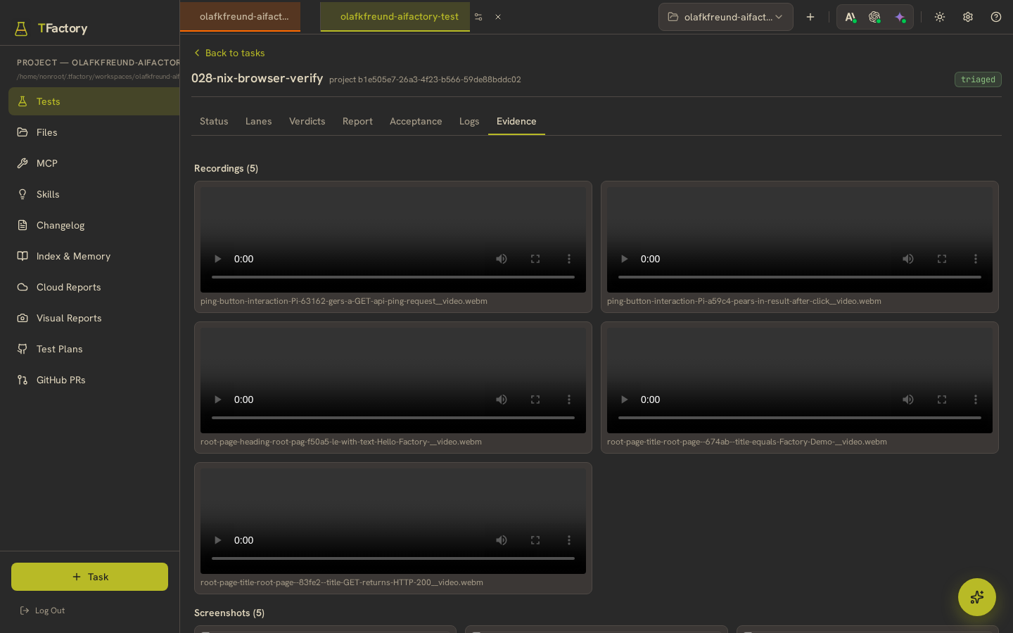Play the pears-in-result-after-click video
Screen dimensions: 1013x633
pyautogui.click(x=624, y=259)
